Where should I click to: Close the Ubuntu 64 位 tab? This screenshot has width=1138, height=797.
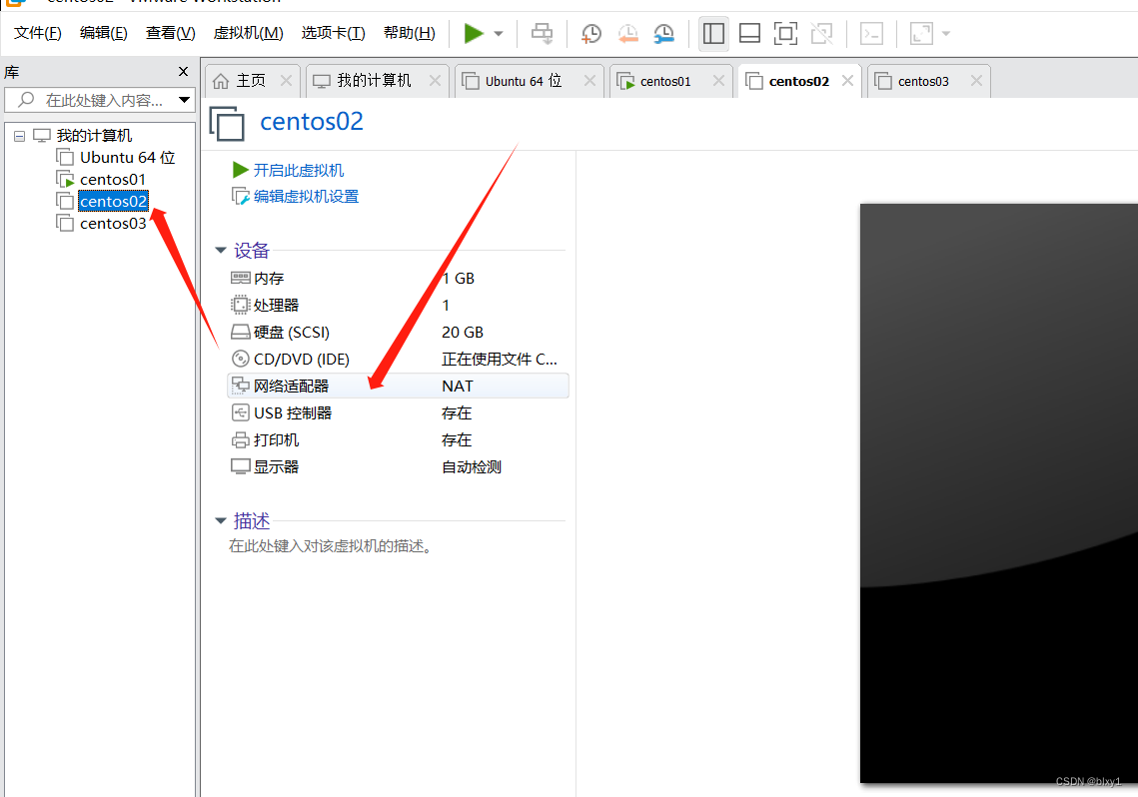pos(589,81)
